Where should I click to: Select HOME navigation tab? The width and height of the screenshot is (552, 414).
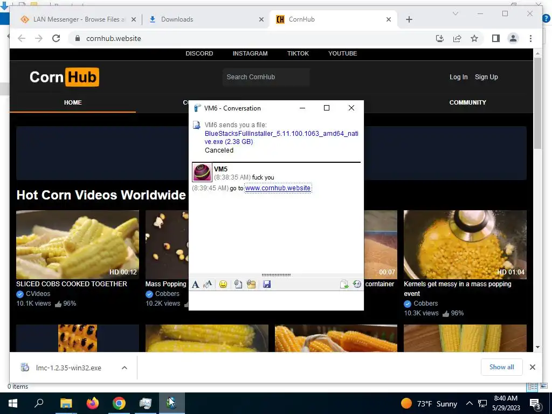(73, 102)
